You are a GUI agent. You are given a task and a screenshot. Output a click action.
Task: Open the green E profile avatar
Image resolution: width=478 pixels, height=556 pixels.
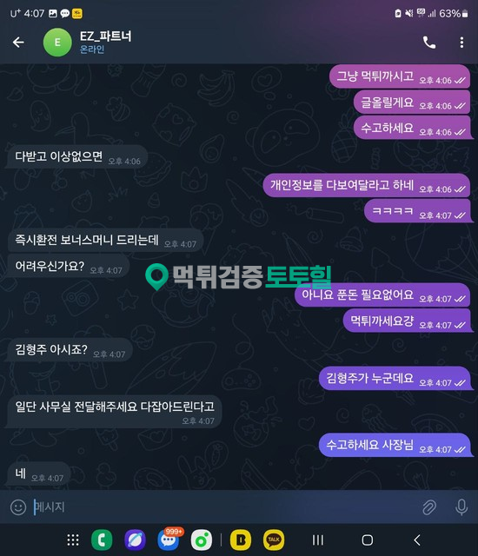click(57, 43)
